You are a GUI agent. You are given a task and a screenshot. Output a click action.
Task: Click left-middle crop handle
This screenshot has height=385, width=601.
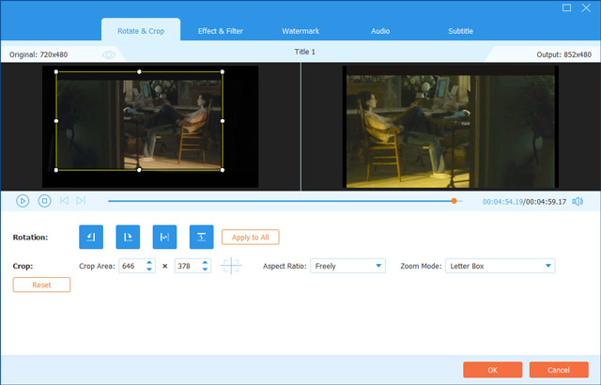56,121
